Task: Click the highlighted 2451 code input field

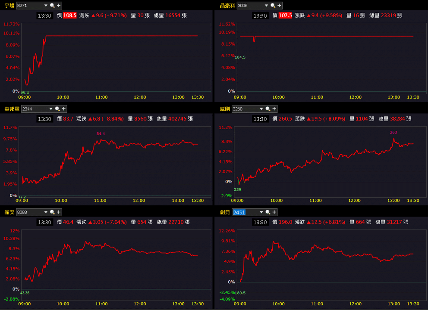Action: [245, 212]
